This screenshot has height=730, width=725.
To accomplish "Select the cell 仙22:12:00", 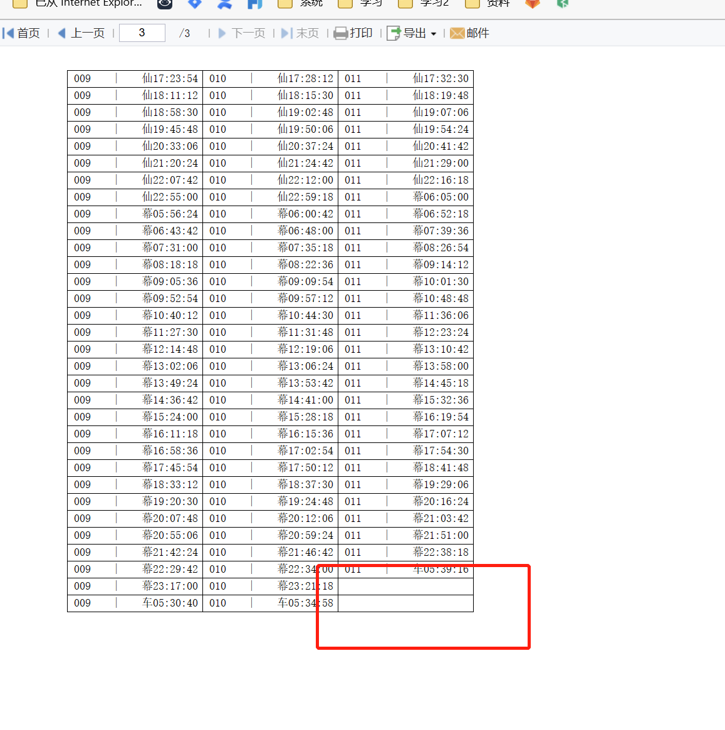I will click(x=305, y=180).
